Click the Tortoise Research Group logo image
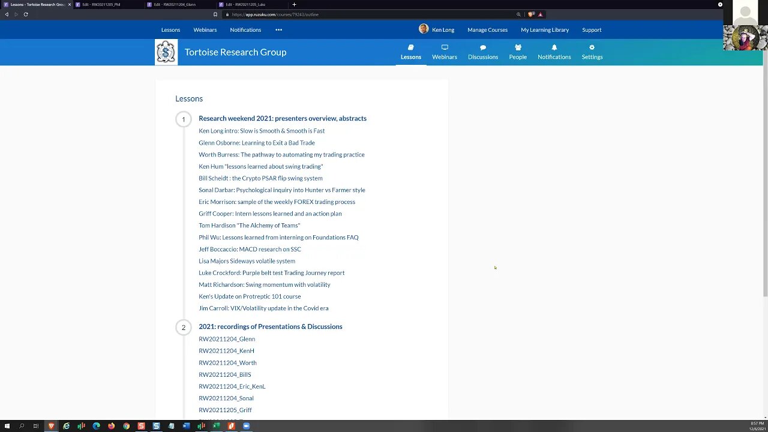 166,52
